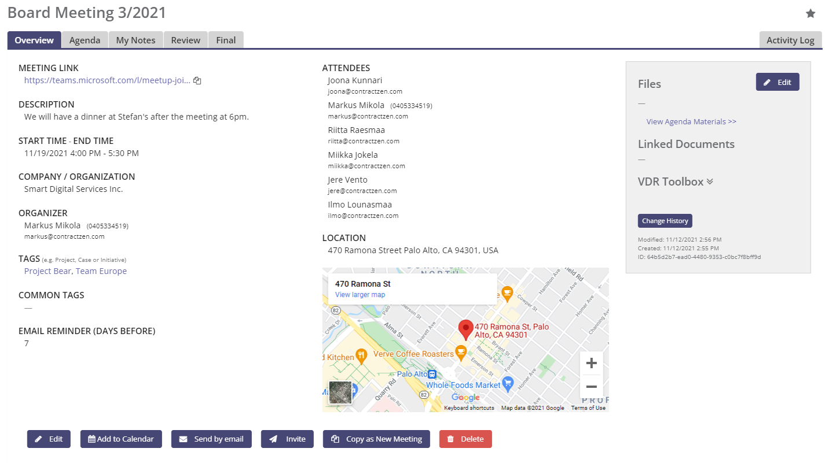Screen dimensions: 836x463
Task: Open View larger map
Action: click(x=360, y=295)
